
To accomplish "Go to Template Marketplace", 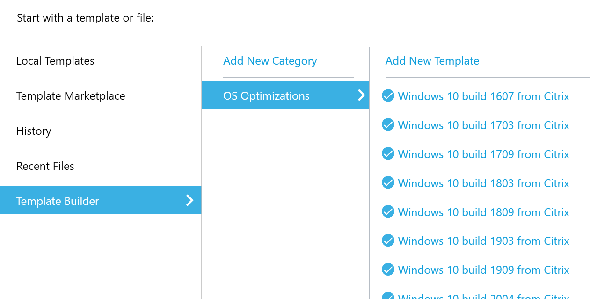I will (x=71, y=96).
